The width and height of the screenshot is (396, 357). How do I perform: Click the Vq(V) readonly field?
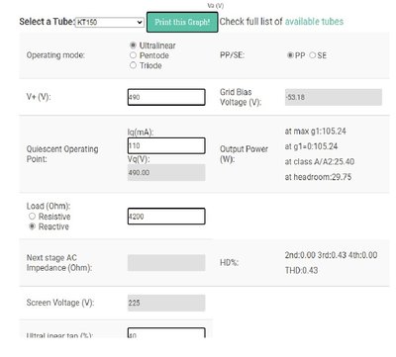166,172
